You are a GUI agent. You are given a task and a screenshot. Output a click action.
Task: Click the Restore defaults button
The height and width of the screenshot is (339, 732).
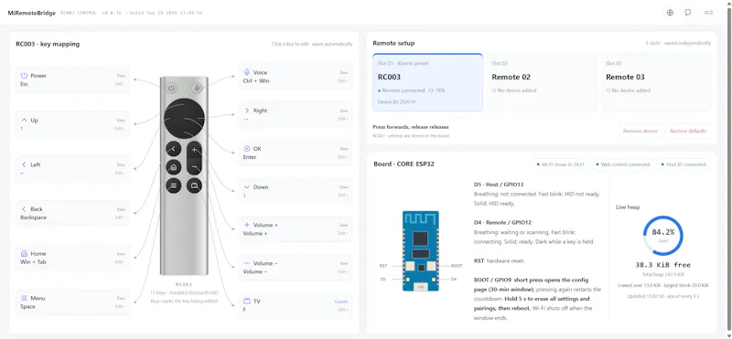pos(688,131)
